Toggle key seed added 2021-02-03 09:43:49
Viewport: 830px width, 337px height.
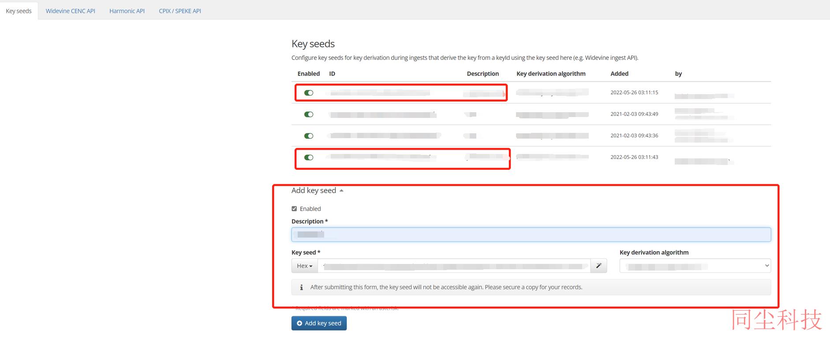[x=309, y=114]
